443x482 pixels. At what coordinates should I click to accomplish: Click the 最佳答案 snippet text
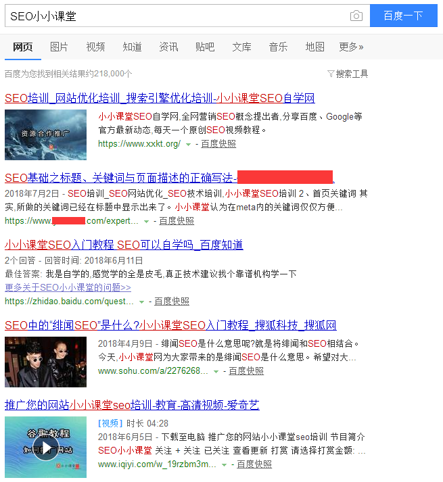click(x=151, y=274)
